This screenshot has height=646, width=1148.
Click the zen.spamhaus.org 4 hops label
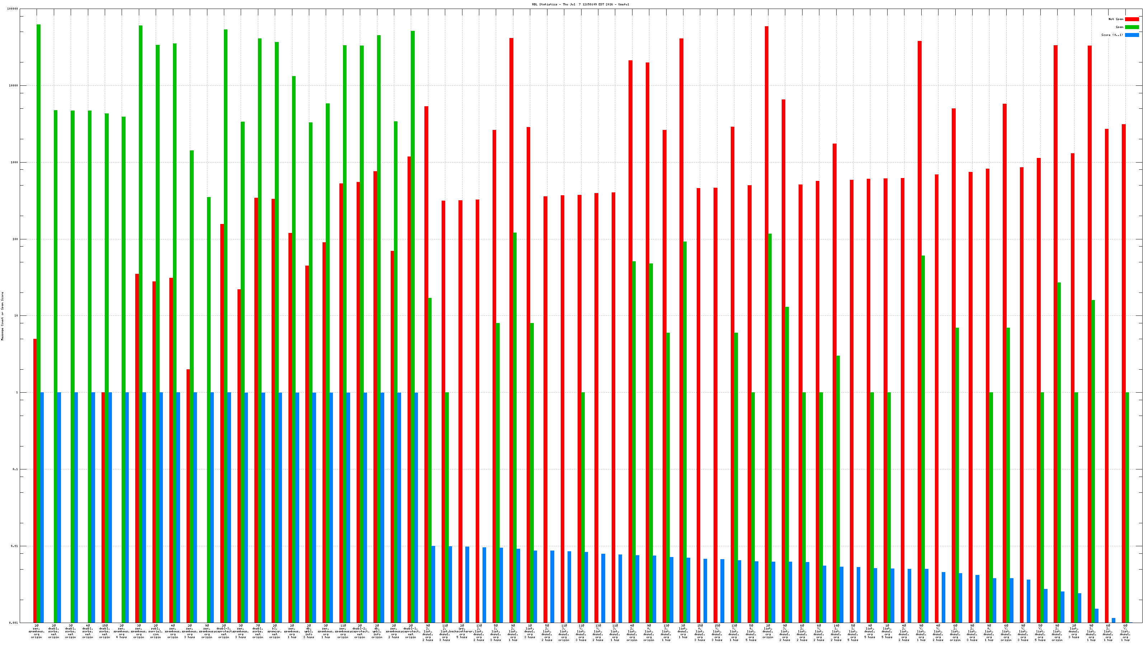[121, 631]
